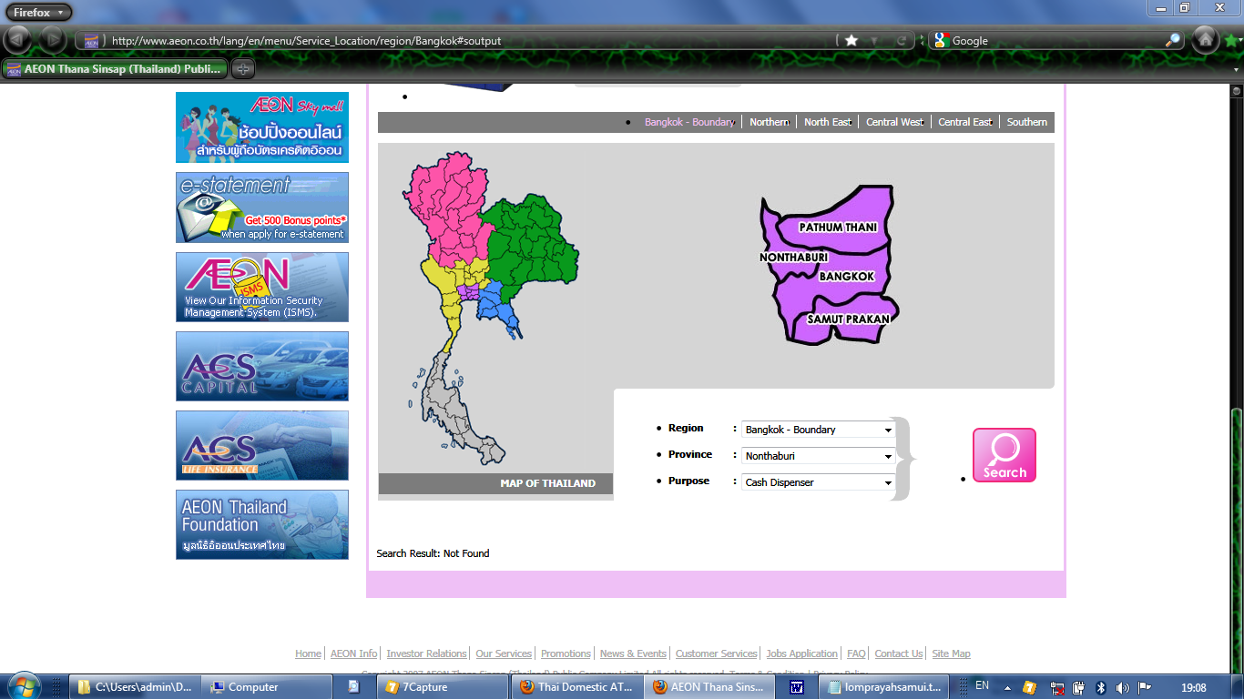1244x699 pixels.
Task: Open the Firefox application menu
Action: click(x=37, y=12)
